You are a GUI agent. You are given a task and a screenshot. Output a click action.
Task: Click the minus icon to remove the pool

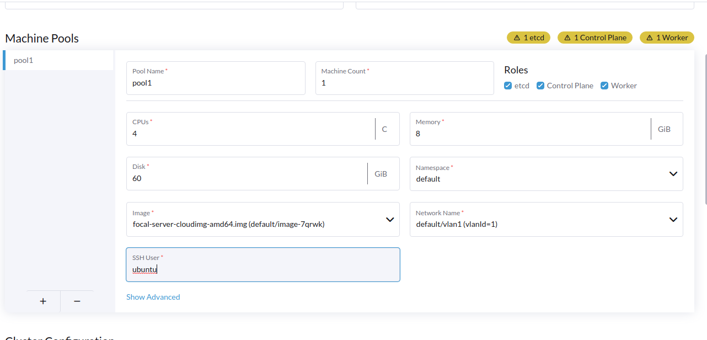click(77, 301)
